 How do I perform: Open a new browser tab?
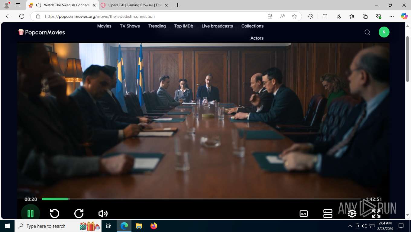pyautogui.click(x=177, y=5)
